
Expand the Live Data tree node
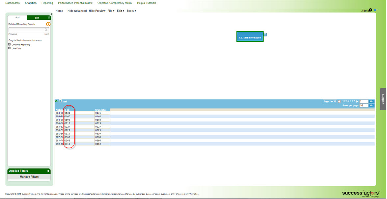point(10,49)
